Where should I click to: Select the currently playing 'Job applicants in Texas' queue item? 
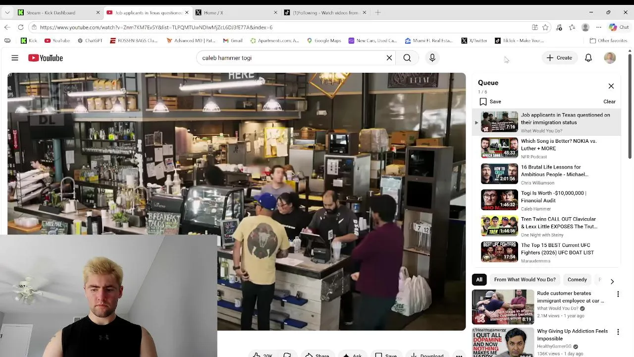(x=546, y=122)
